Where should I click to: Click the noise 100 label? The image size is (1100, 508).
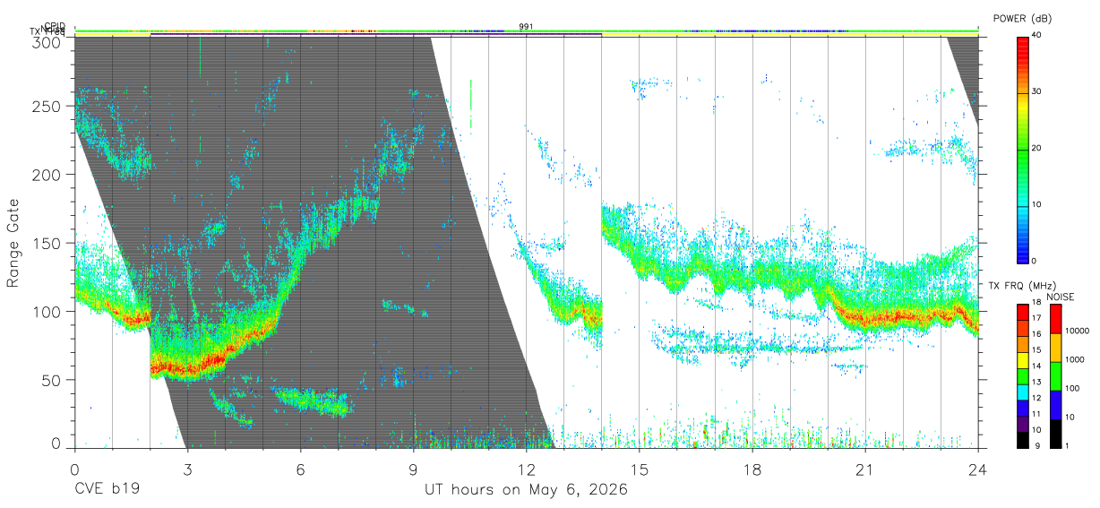[x=1072, y=388]
